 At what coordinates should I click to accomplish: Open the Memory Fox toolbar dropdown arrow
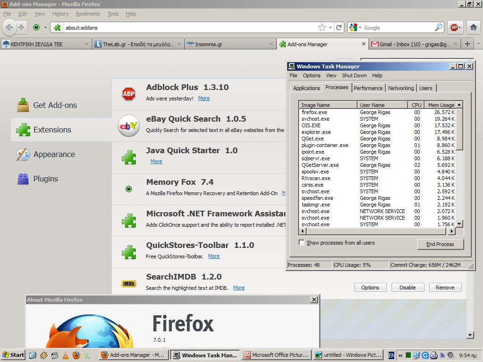tap(45, 27)
